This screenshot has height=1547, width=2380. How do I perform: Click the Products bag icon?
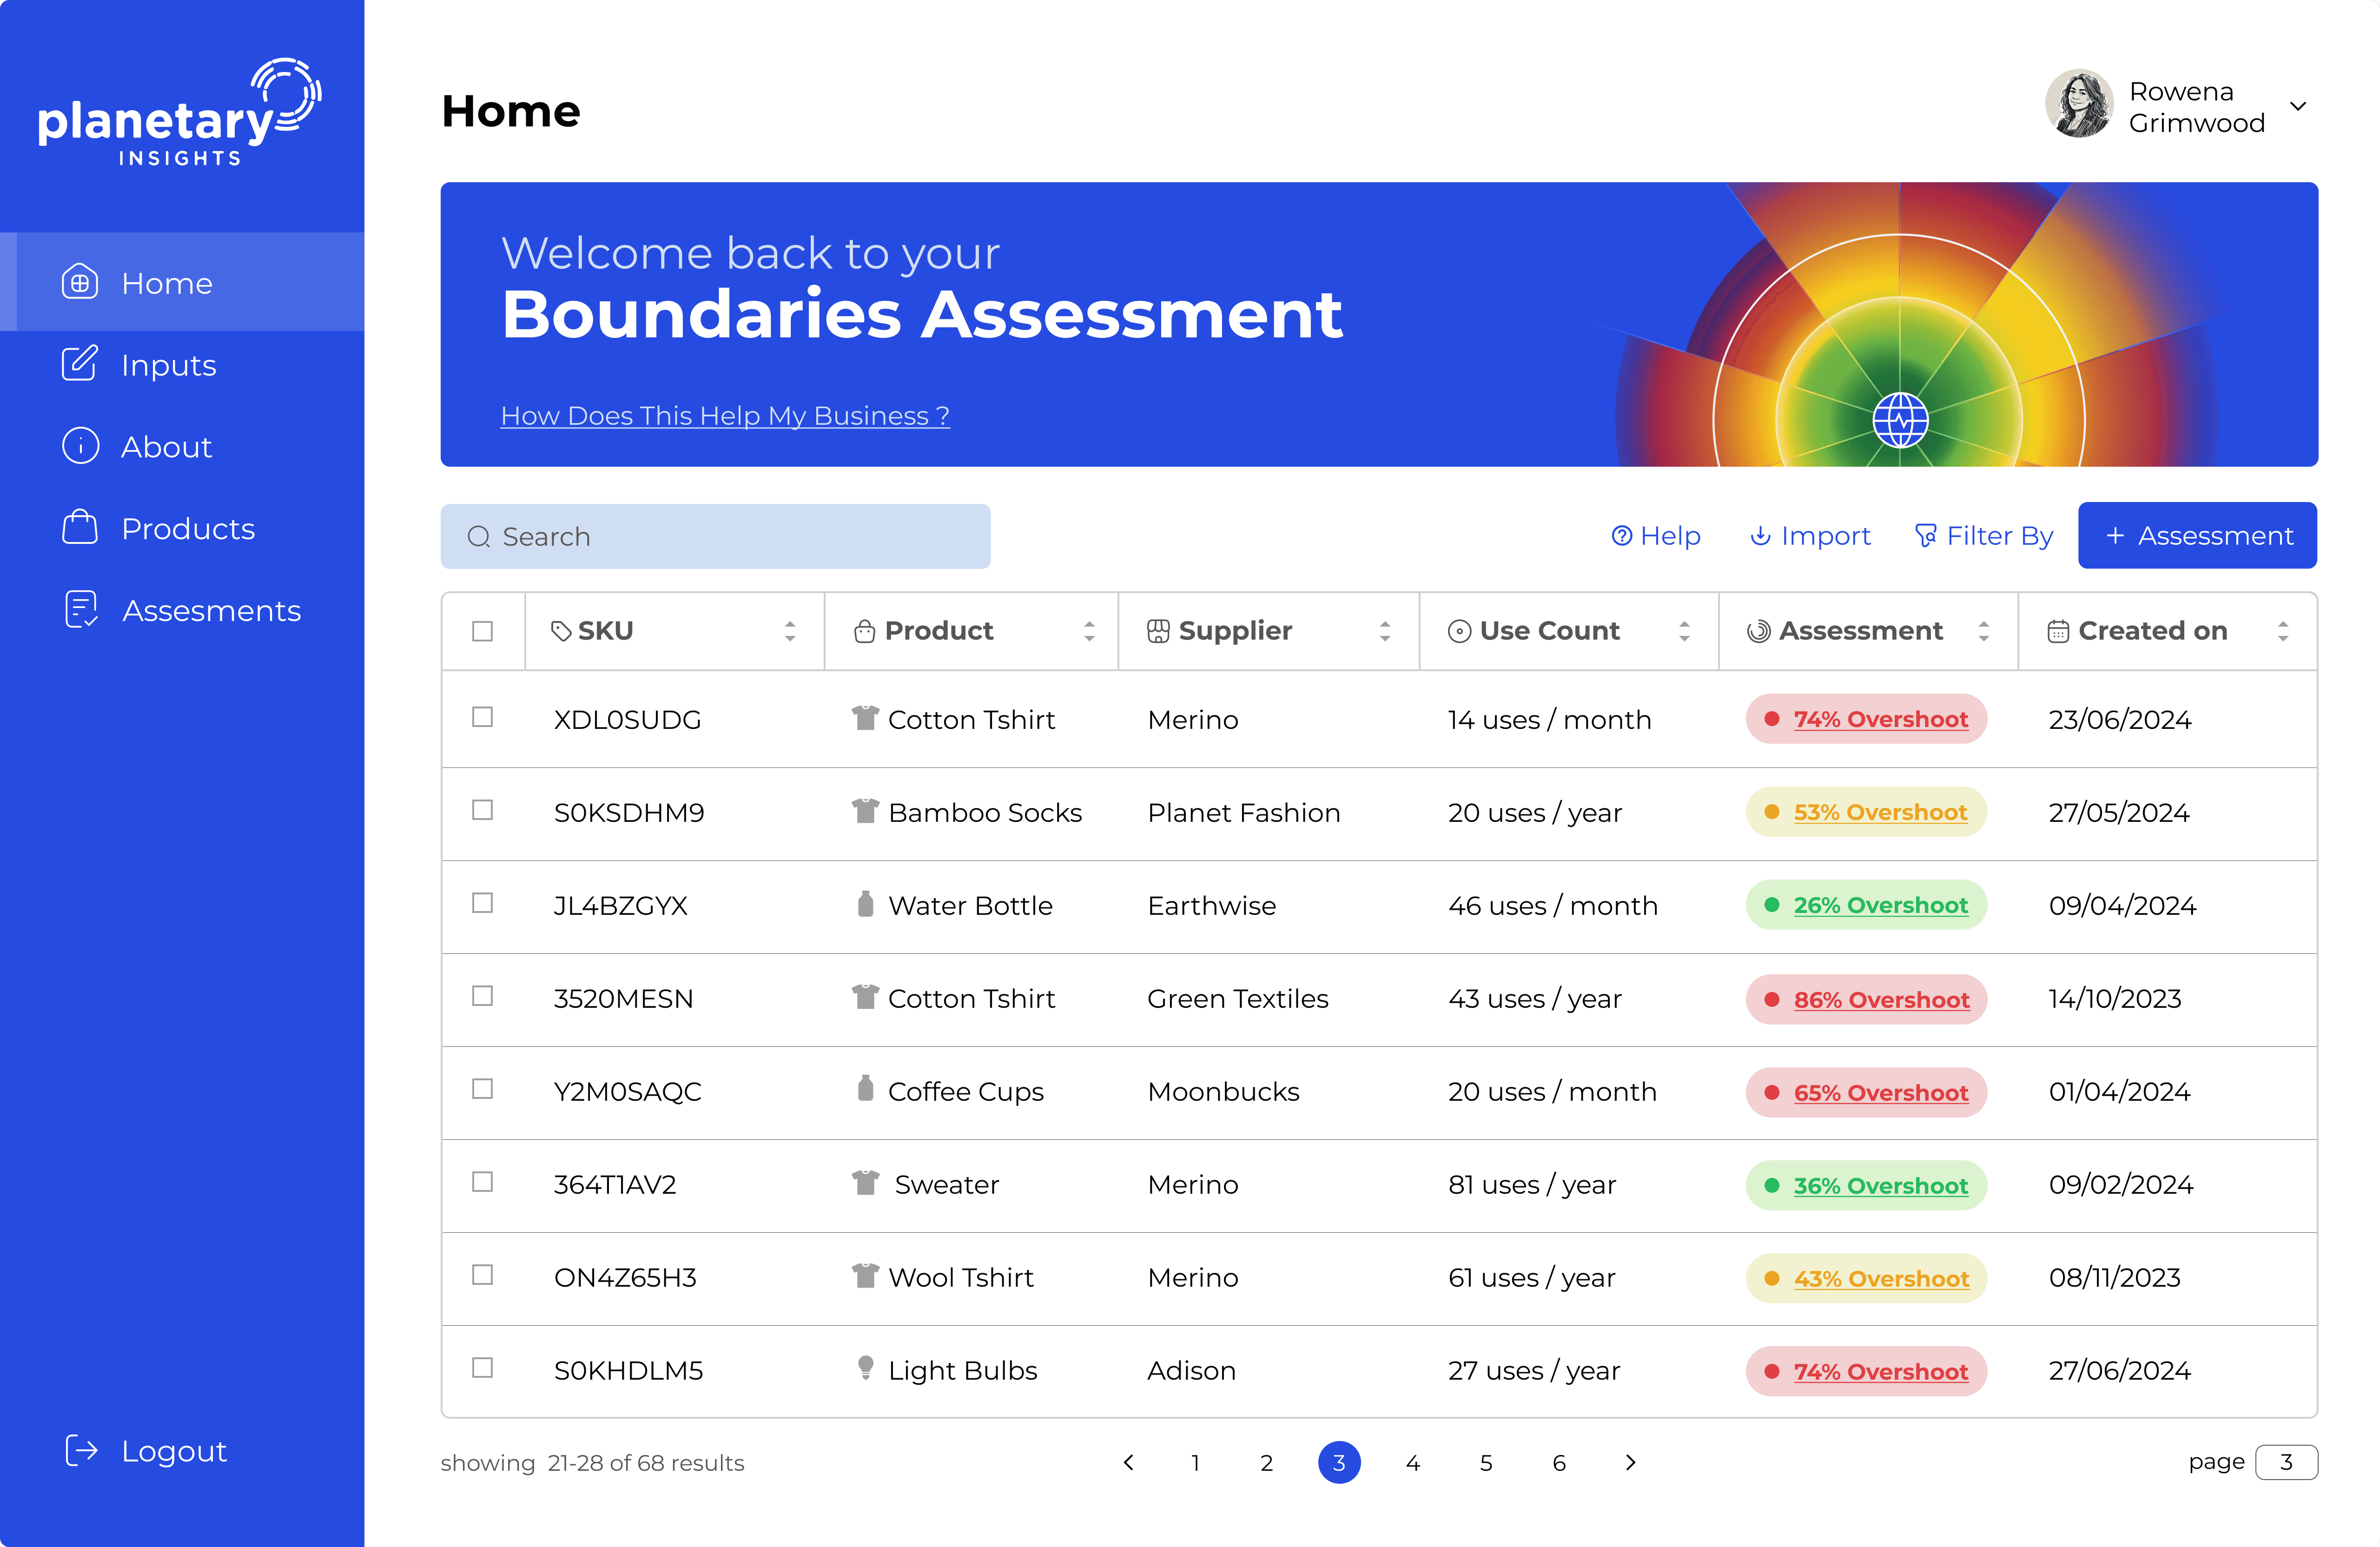coord(80,527)
